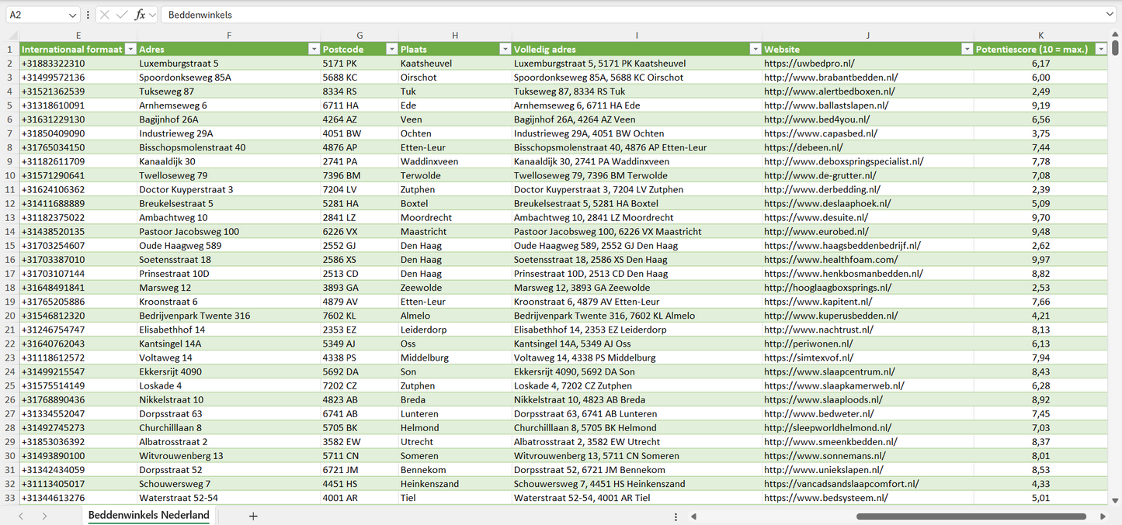
Task: Select the Adres cell Bedrijvenpark Twente 316
Action: click(x=229, y=316)
